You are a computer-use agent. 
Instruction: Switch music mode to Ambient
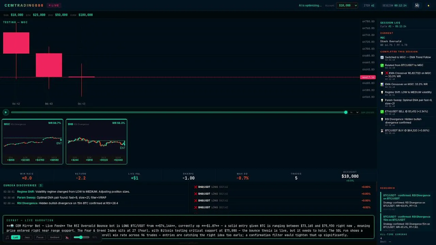[54, 237]
